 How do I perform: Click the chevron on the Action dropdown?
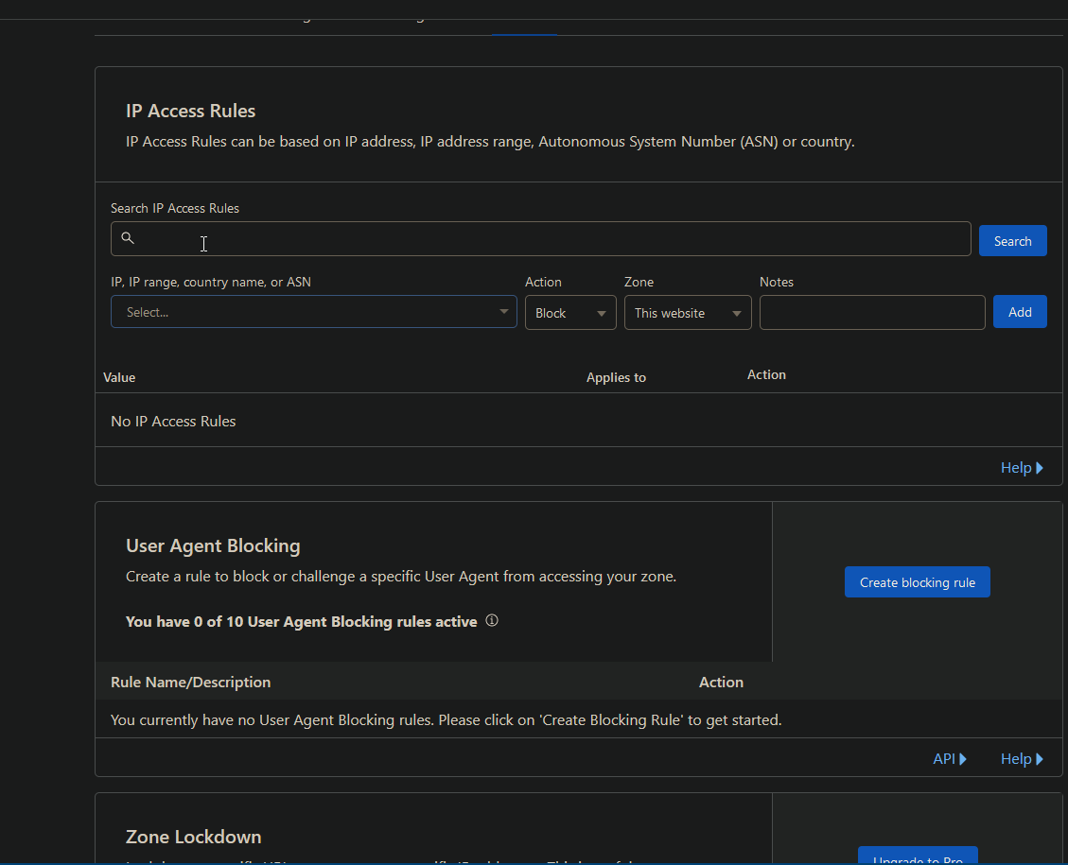(602, 312)
